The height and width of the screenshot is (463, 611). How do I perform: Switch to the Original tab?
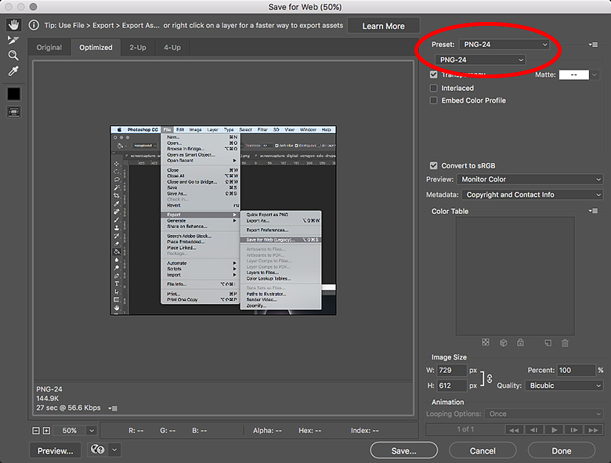(49, 48)
